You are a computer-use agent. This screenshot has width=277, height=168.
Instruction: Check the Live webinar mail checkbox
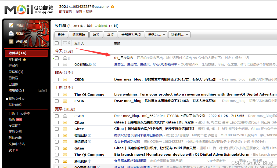pyautogui.click(x=57, y=94)
